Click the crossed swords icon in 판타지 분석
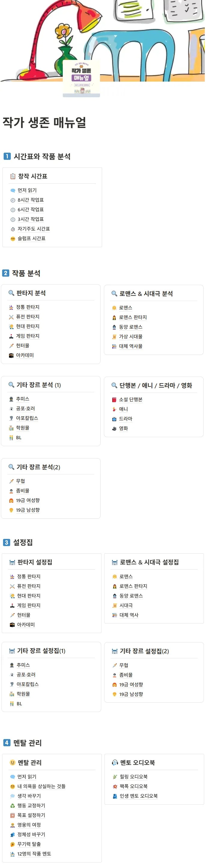The width and height of the screenshot is (206, 867). pos(11,317)
